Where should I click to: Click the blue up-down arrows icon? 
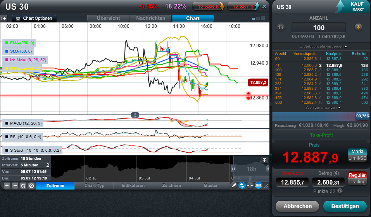[242, 186]
